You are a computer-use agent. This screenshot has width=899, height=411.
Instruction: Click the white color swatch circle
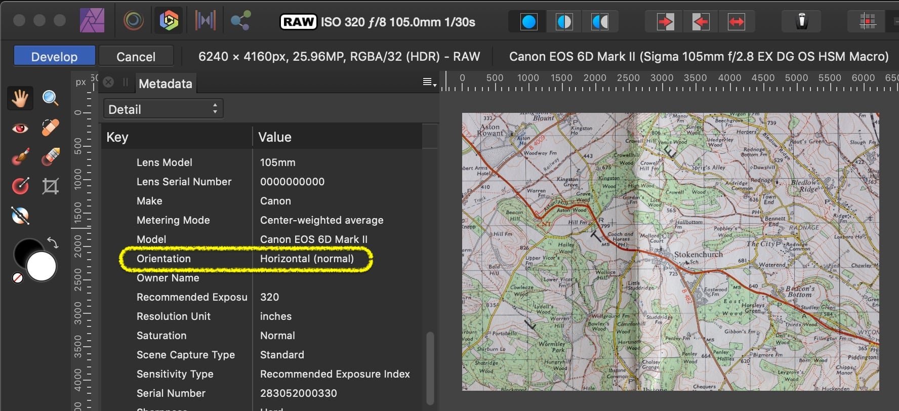(x=42, y=267)
